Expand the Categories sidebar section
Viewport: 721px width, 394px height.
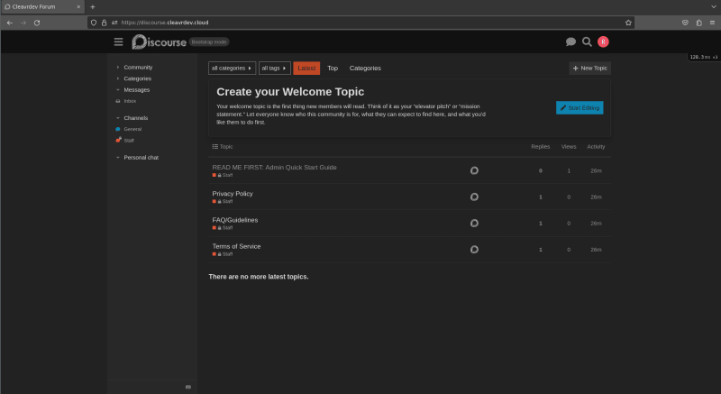(x=137, y=78)
